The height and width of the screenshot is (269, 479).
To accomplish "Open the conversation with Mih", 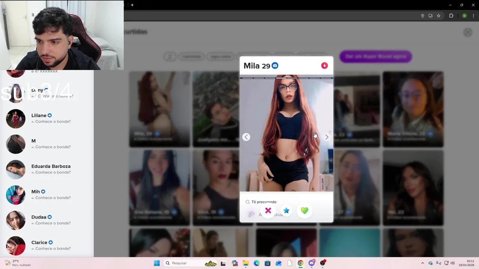I will pyautogui.click(x=47, y=195).
